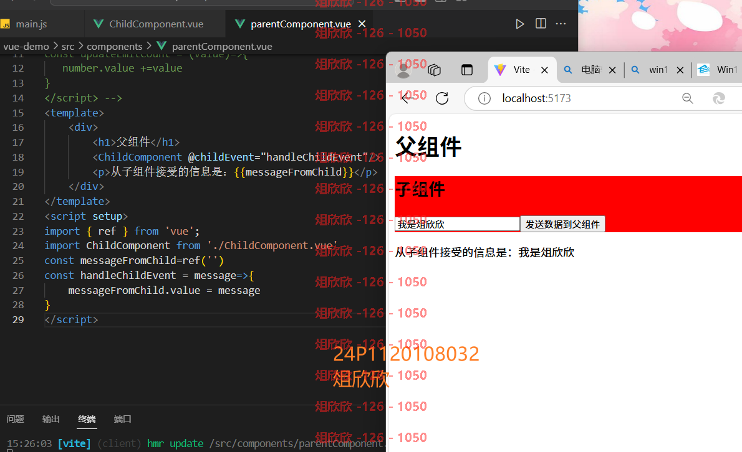Select the parentComponent.vue editor tab
The width and height of the screenshot is (742, 452).
click(299, 24)
